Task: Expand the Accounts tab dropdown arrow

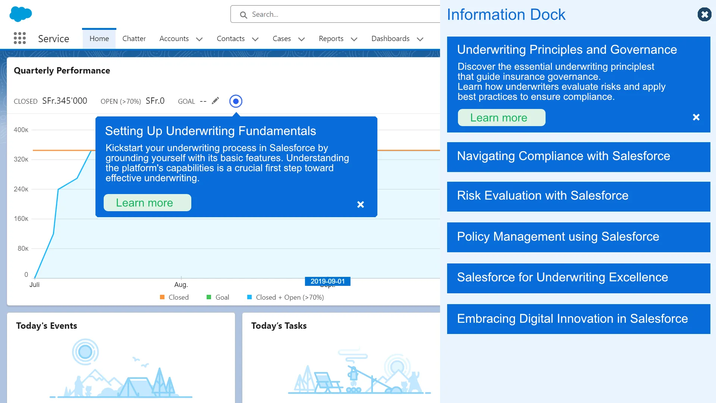Action: pyautogui.click(x=200, y=39)
